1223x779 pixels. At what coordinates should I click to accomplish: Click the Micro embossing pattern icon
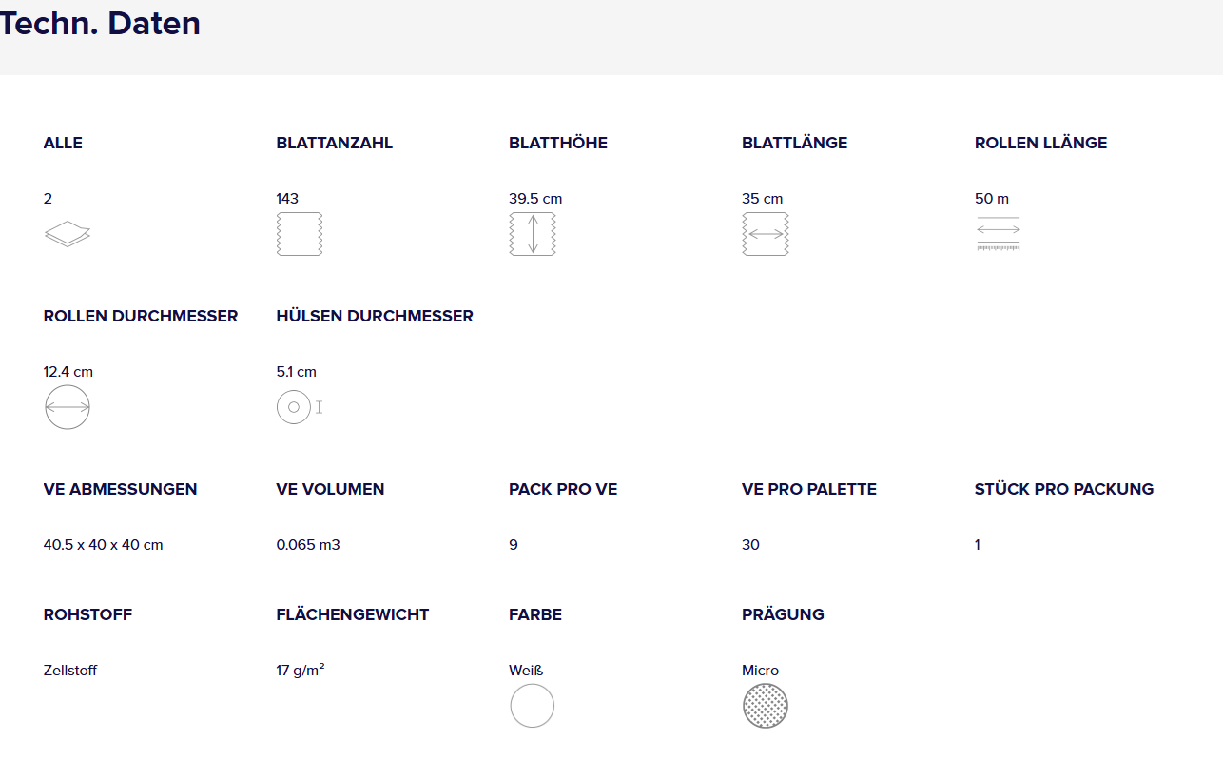coord(766,706)
